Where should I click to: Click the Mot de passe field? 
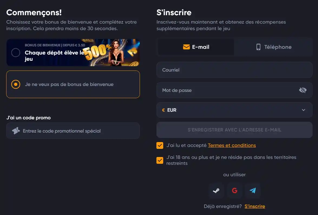click(x=227, y=90)
